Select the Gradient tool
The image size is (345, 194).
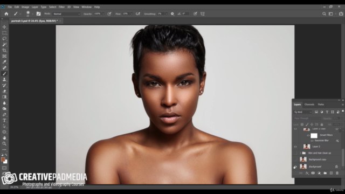pos(4,97)
